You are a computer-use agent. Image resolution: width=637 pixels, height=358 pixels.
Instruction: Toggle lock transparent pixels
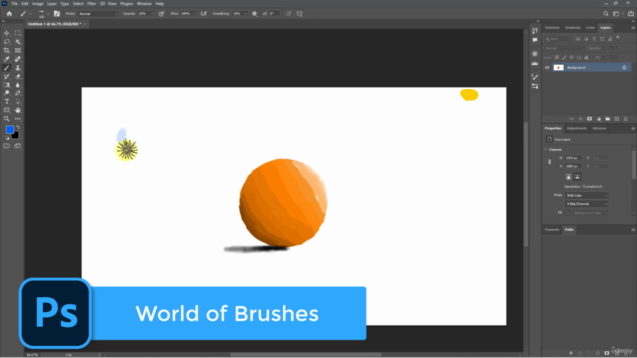pos(557,58)
